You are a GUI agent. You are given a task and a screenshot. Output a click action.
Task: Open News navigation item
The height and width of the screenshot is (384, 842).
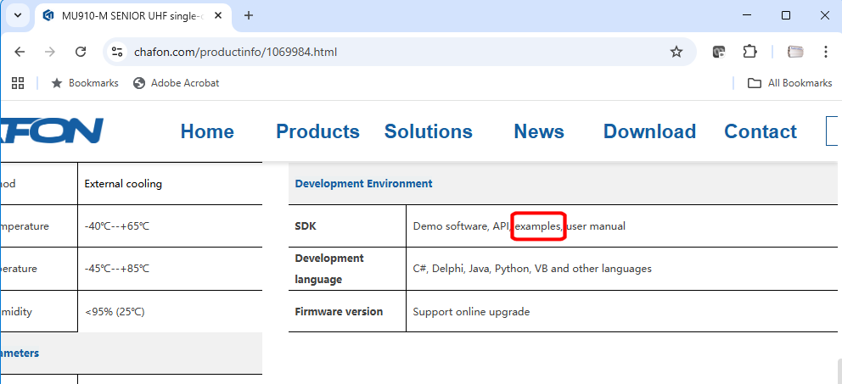(x=539, y=131)
